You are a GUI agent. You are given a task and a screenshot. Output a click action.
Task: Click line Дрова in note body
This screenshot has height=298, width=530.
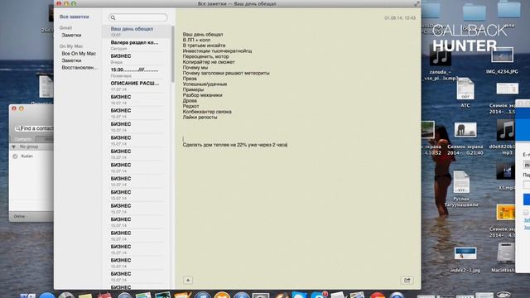coord(190,101)
